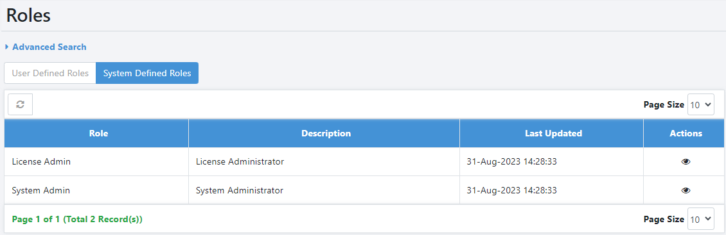
Task: Click the refresh icon button
Action: click(21, 104)
